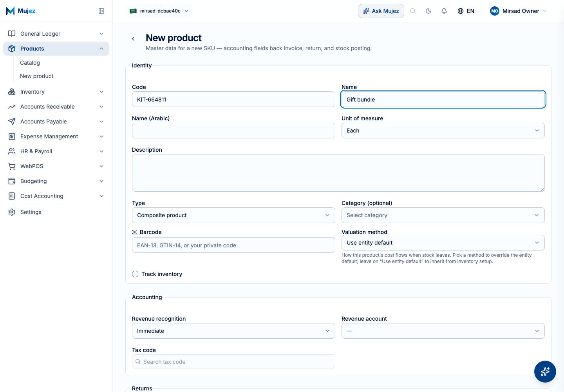Screen dimensions: 564x392
Task: Click the MO user avatar
Action: [495, 11]
